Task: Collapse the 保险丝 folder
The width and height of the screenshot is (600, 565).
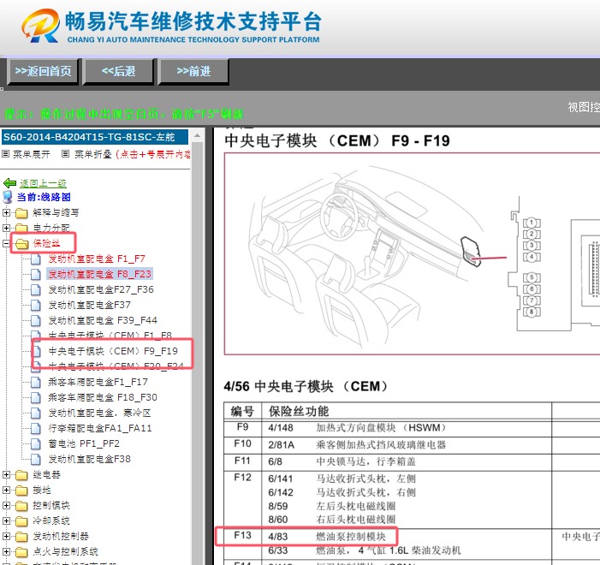Action: pos(6,243)
